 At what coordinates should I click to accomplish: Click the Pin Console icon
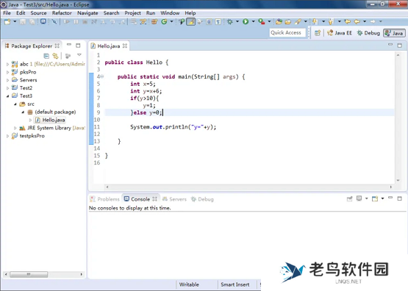point(349,199)
